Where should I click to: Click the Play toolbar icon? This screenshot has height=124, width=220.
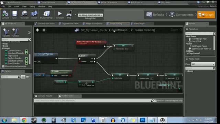click(69, 14)
